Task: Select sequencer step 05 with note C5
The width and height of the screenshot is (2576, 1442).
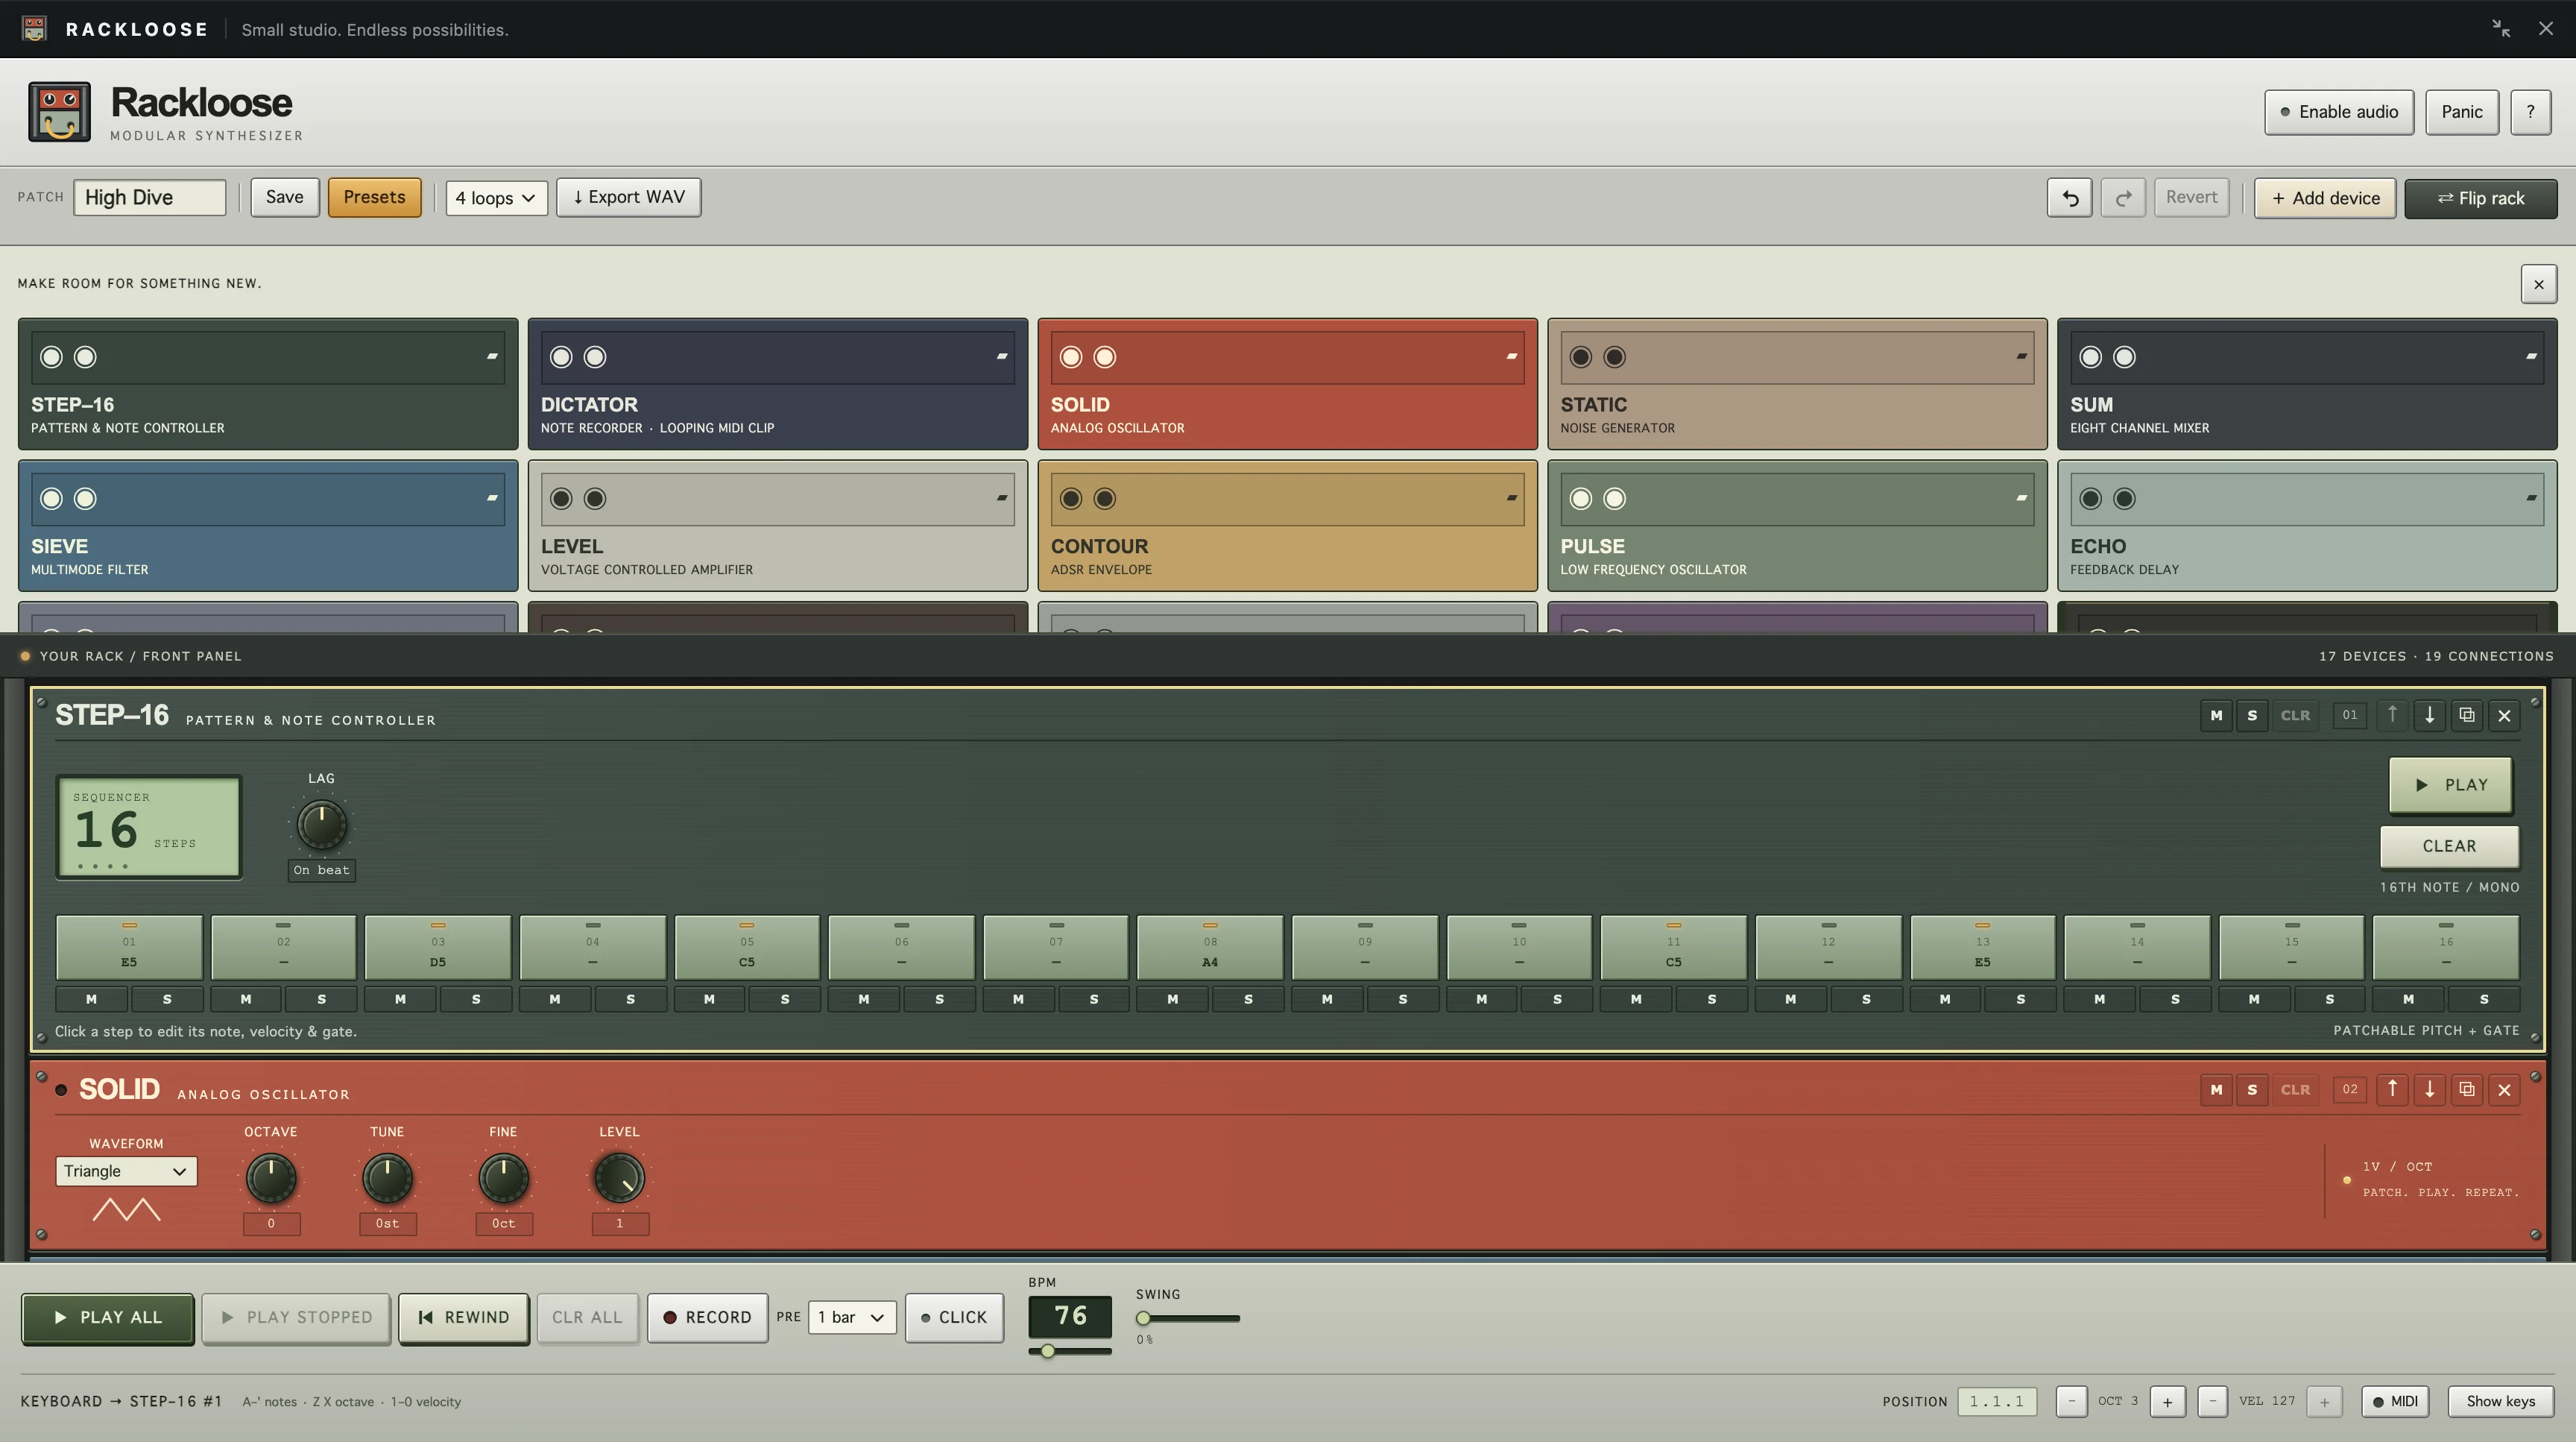Action: pyautogui.click(x=746, y=947)
